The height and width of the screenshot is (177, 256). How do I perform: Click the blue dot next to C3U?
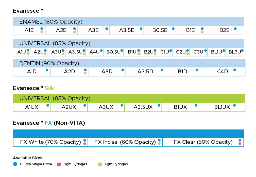[206, 50]
